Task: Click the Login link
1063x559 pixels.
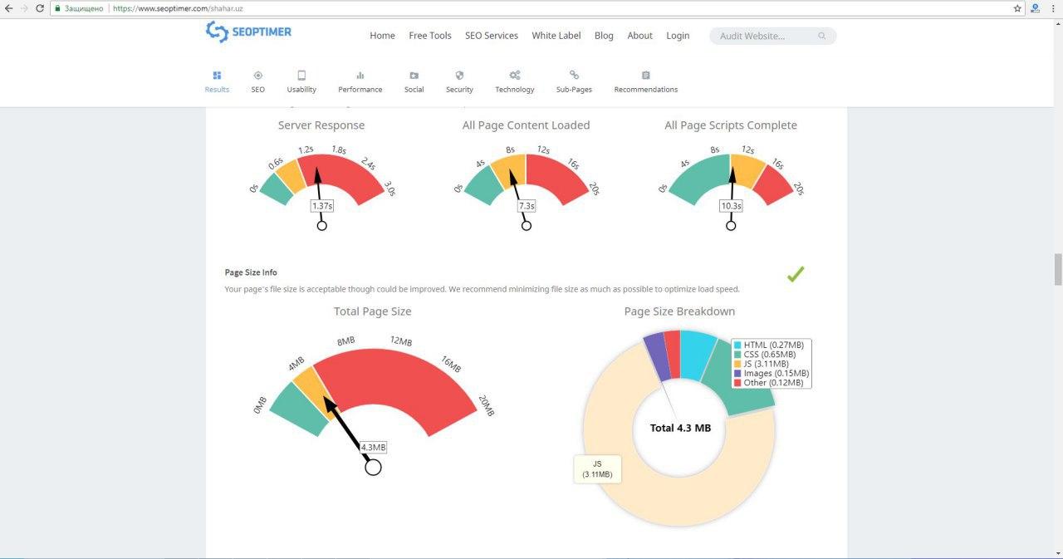Action: 678,36
